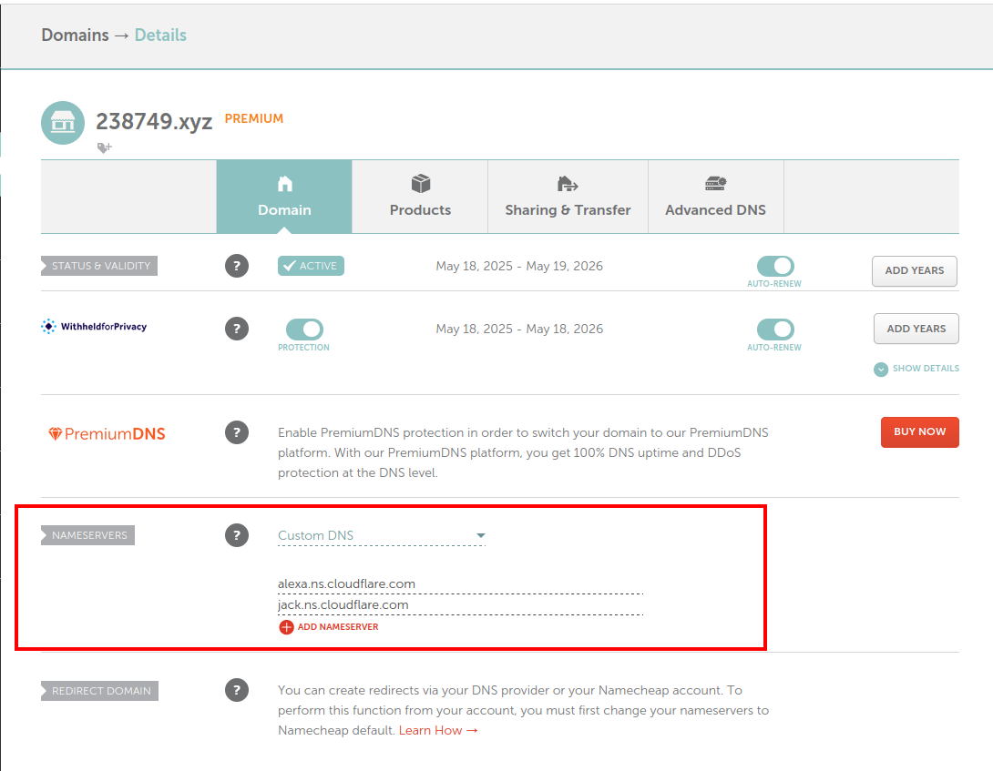Image resolution: width=993 pixels, height=771 pixels.
Task: Click the box icon in the Products tab
Action: click(x=421, y=184)
